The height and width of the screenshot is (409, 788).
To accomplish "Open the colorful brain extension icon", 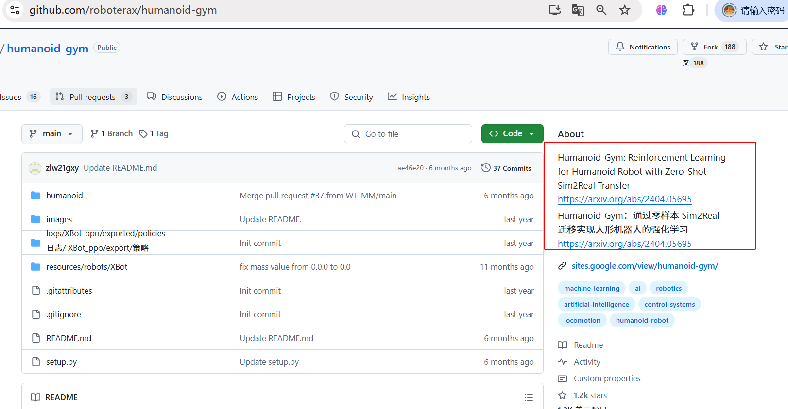I will [661, 10].
